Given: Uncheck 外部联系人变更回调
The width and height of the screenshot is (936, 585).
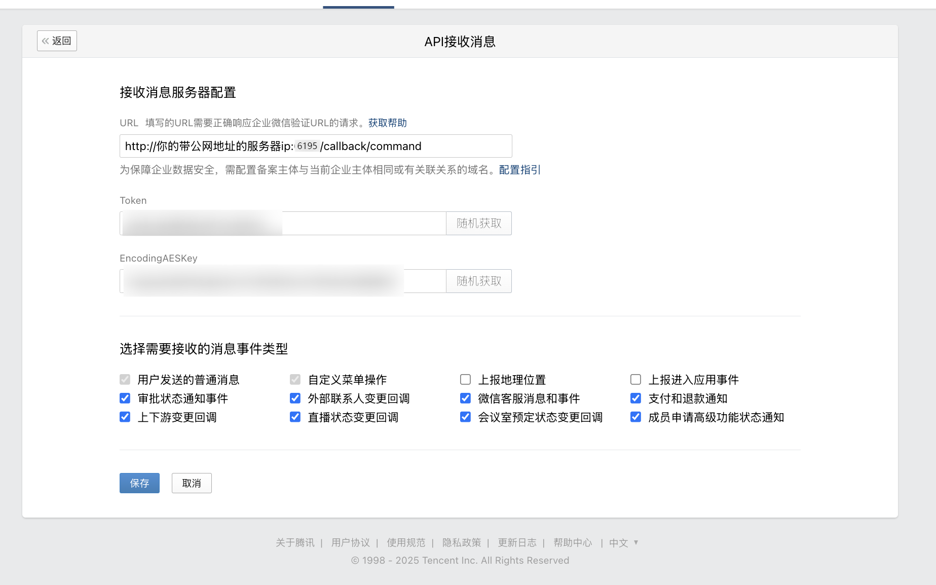Looking at the screenshot, I should click(x=295, y=398).
